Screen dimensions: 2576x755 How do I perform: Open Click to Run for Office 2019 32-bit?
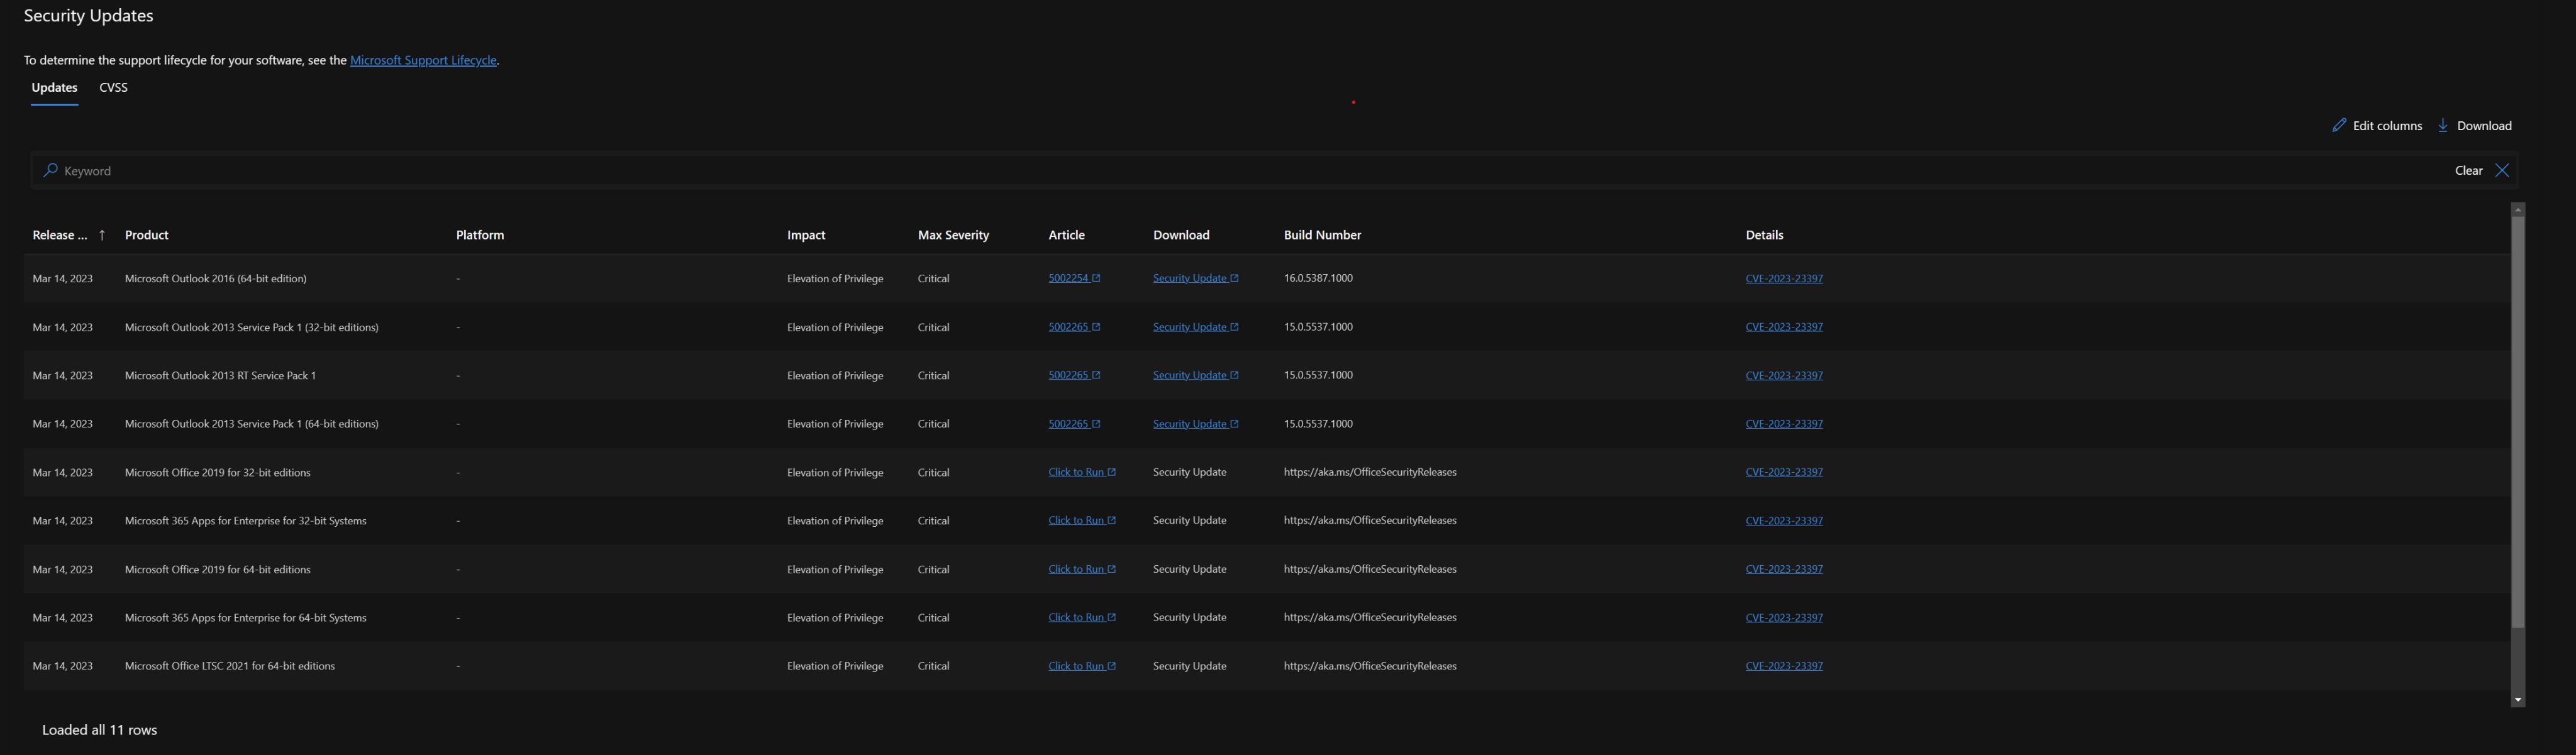1076,473
